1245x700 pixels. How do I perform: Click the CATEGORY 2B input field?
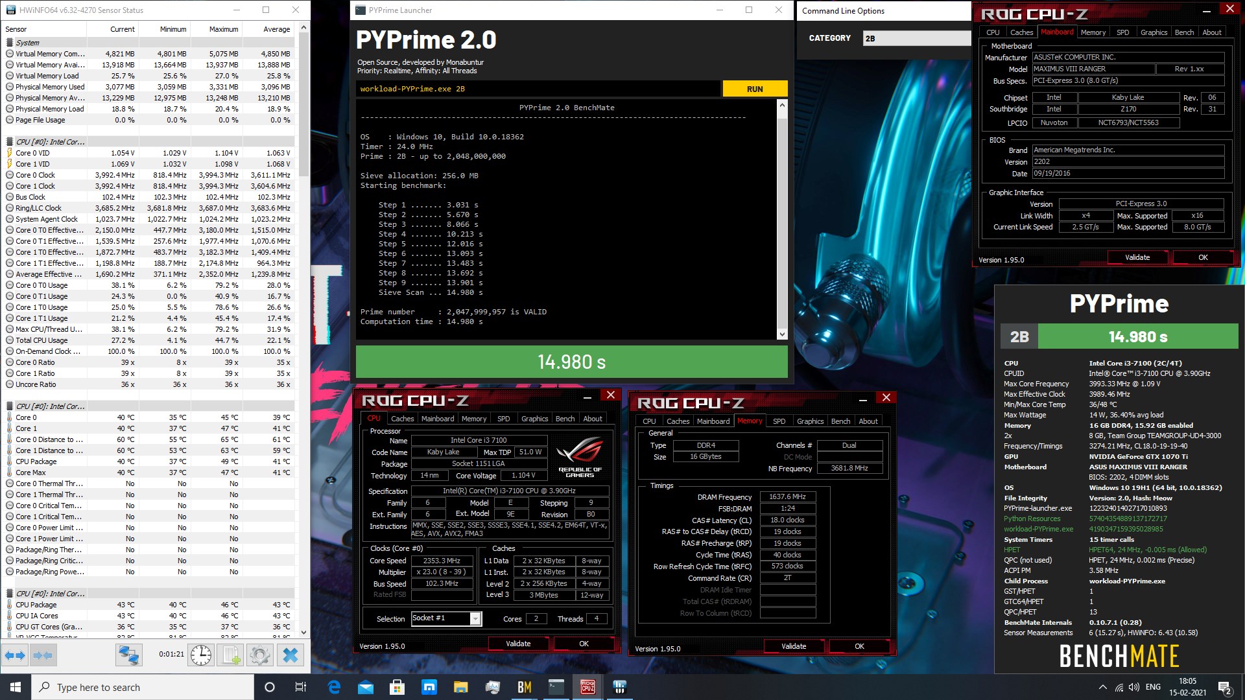click(916, 38)
